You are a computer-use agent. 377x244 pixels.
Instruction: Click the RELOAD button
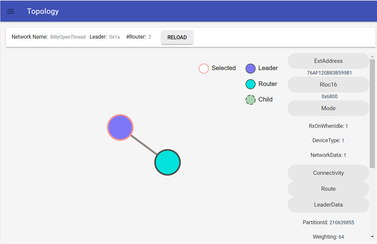click(x=177, y=37)
